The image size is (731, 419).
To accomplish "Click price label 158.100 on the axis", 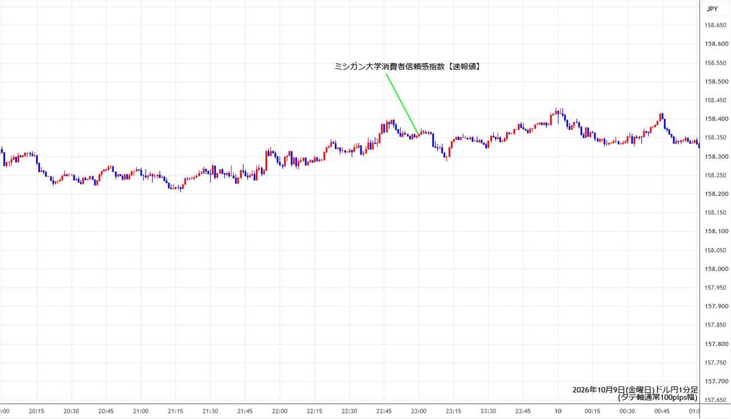I will coord(715,232).
